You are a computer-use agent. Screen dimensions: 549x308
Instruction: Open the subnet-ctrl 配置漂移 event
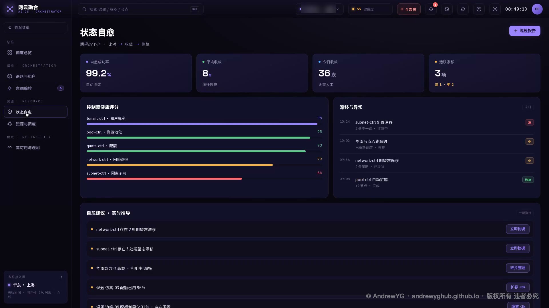(x=437, y=125)
